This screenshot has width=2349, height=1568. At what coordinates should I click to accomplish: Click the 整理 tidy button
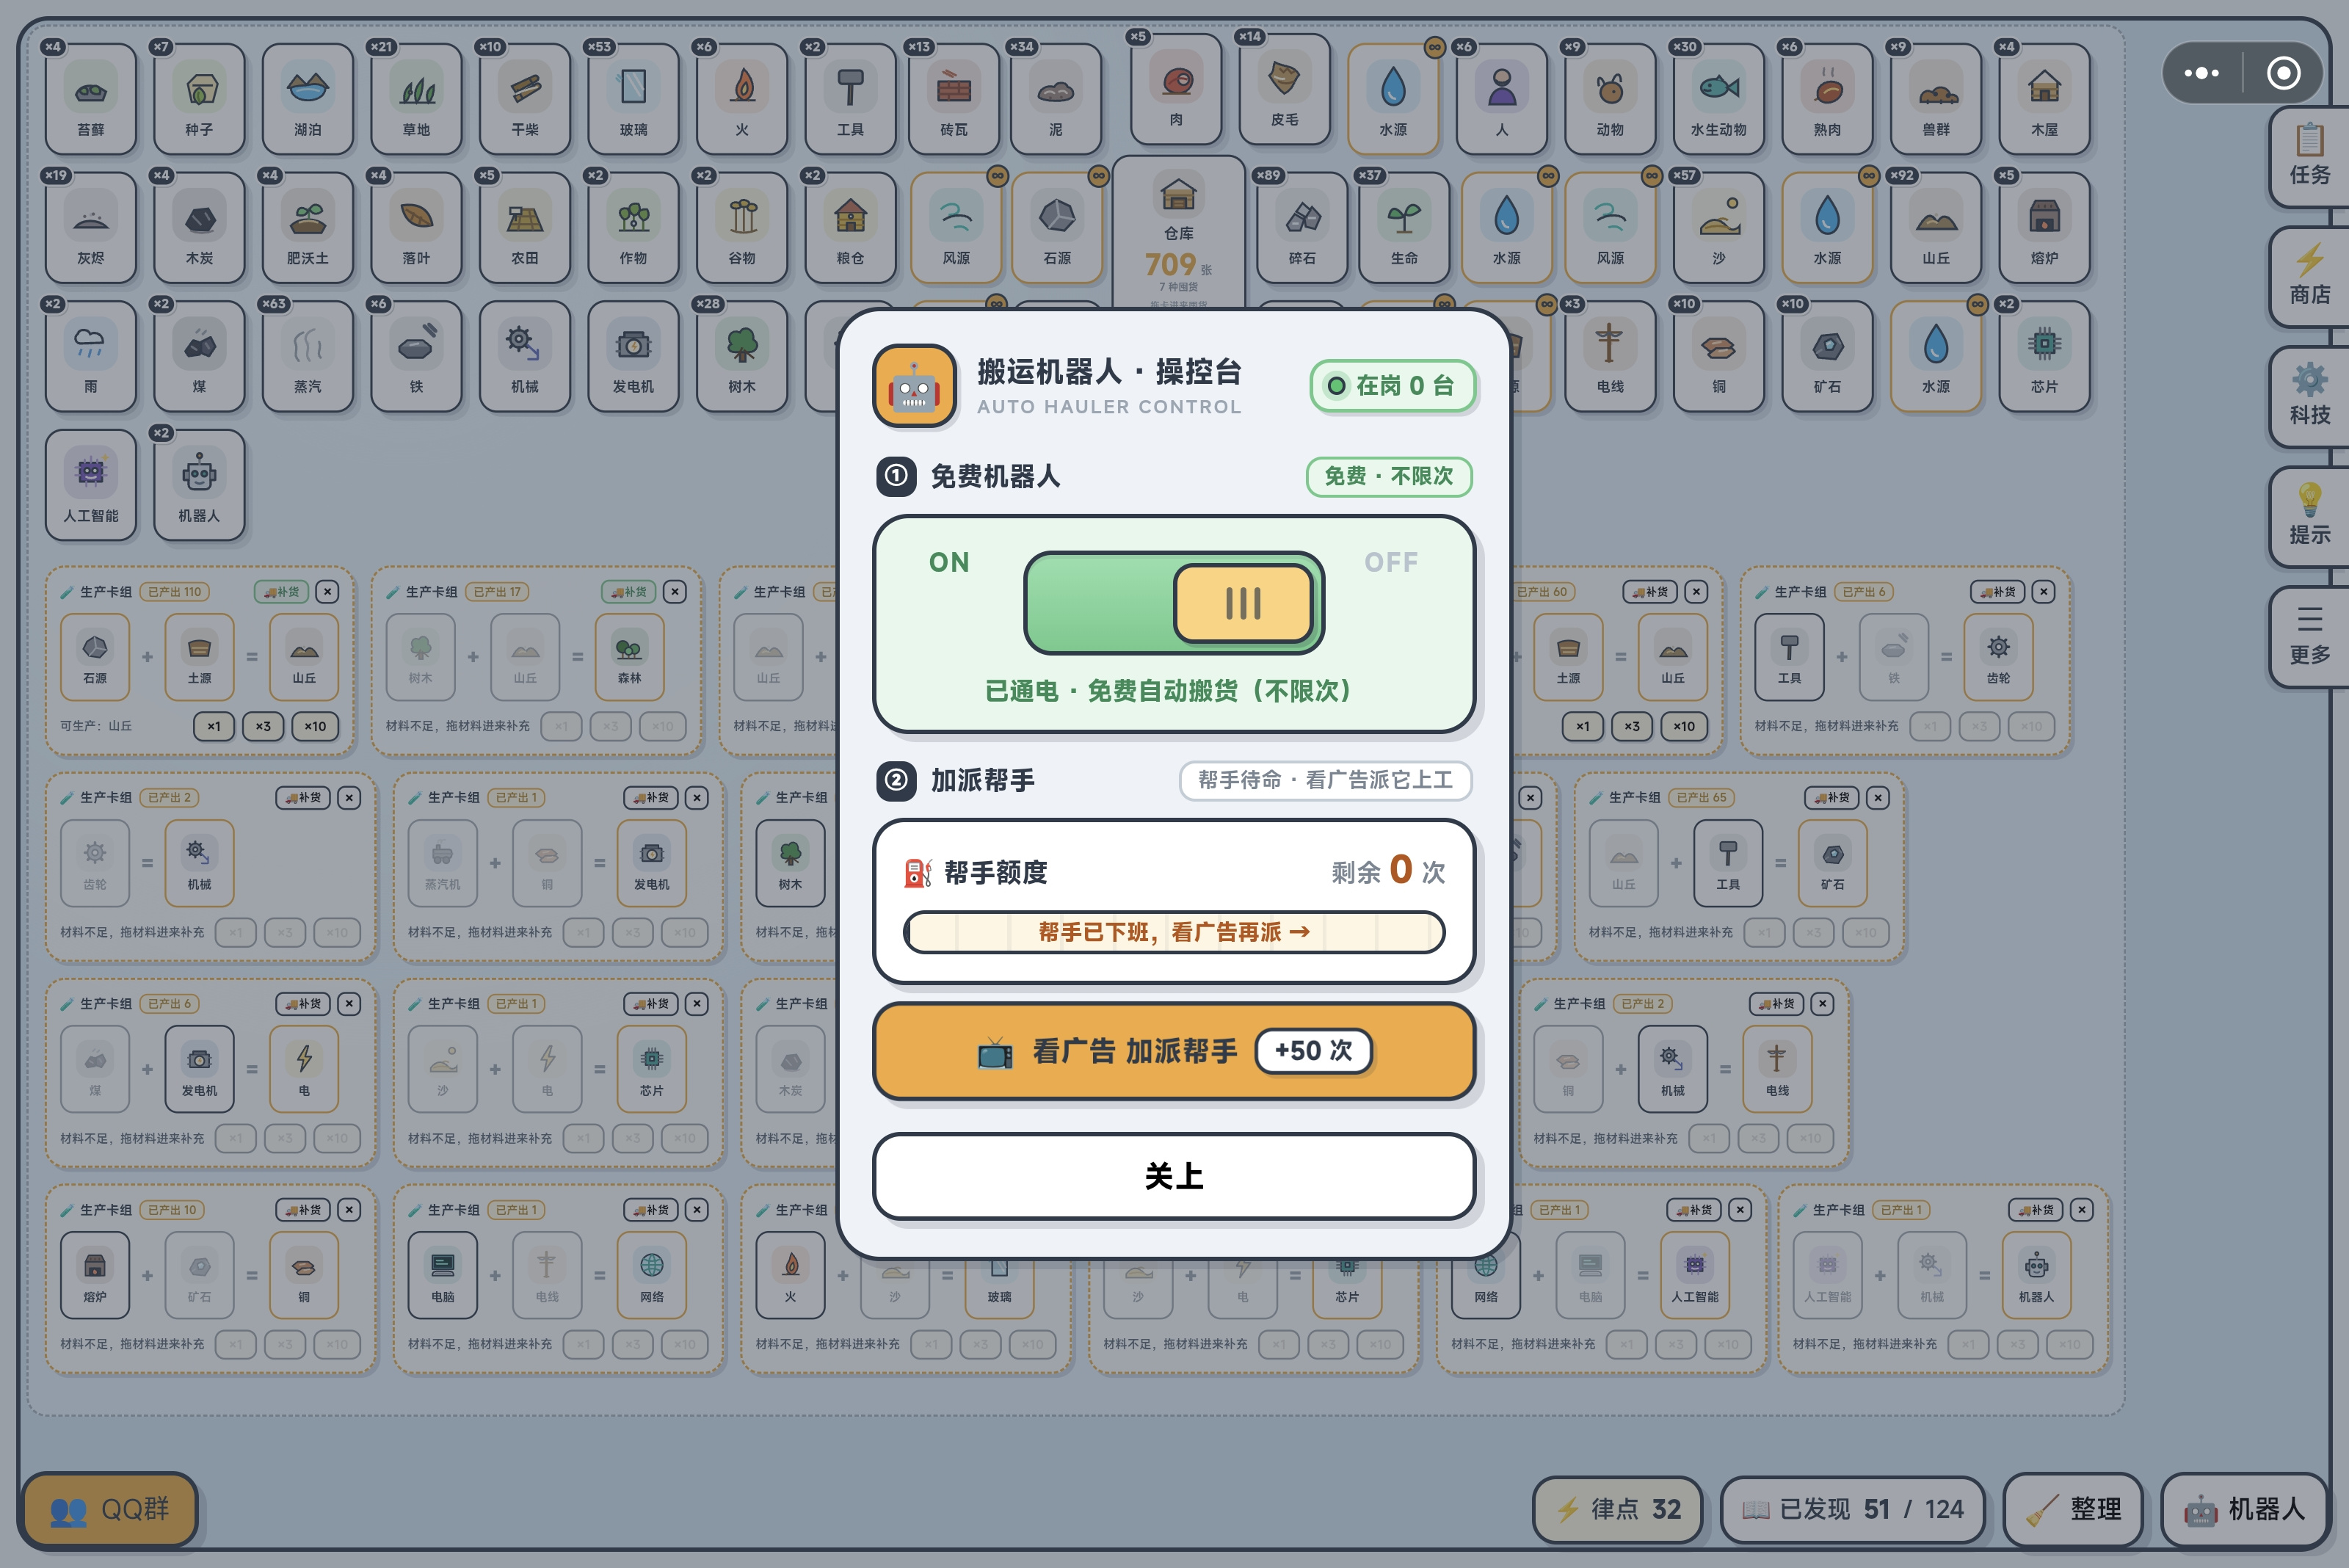point(2072,1509)
